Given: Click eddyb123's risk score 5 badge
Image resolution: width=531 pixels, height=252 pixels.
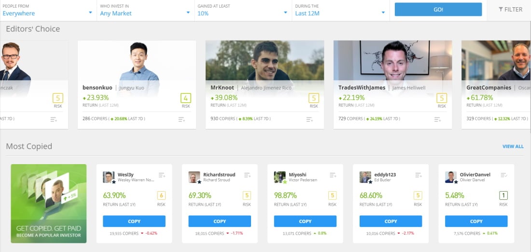Looking at the screenshot, I should click(x=418, y=196).
